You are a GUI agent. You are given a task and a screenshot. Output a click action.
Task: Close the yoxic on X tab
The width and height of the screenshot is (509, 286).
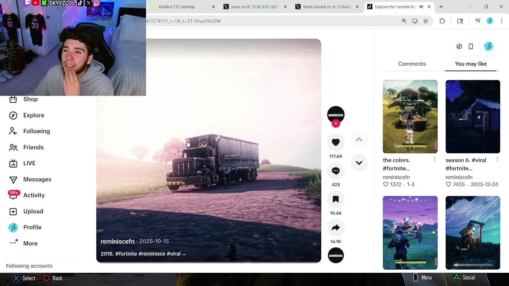(285, 7)
